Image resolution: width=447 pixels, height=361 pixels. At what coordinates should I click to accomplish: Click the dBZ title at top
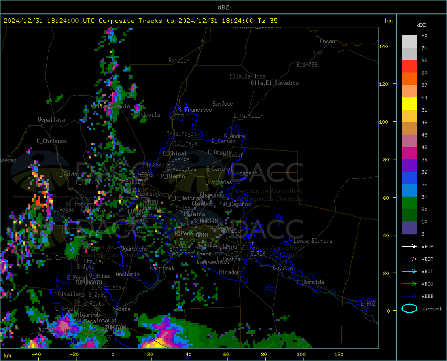point(223,7)
